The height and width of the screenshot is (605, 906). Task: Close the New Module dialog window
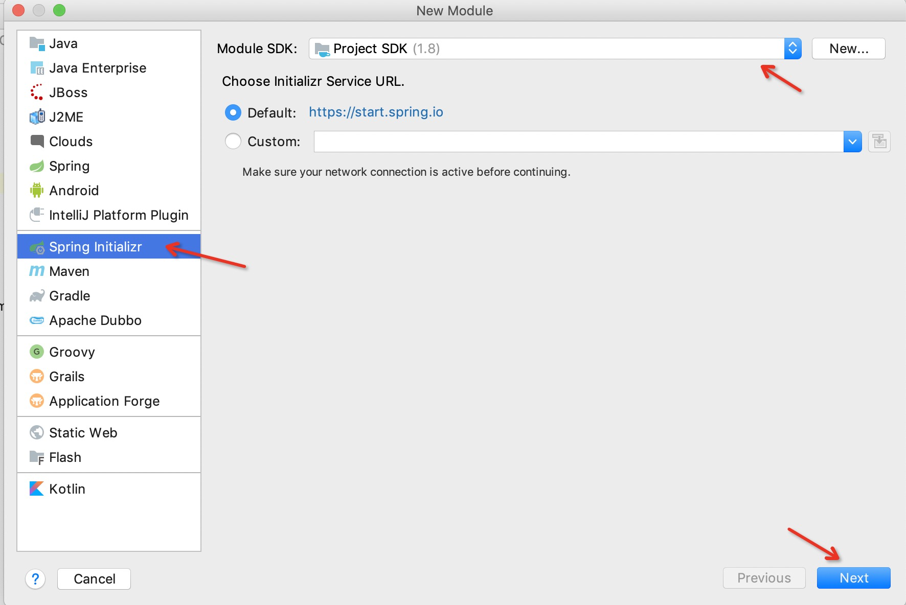(x=18, y=10)
